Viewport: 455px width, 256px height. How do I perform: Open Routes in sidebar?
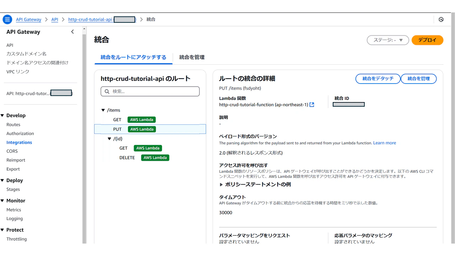(x=13, y=125)
